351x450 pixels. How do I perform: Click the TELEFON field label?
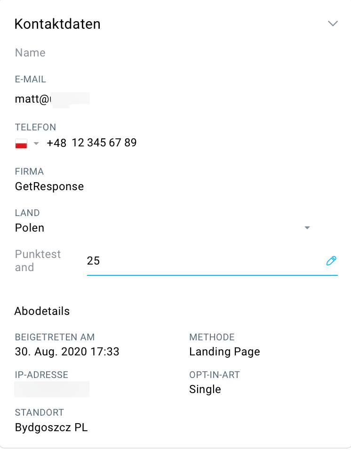tap(36, 127)
